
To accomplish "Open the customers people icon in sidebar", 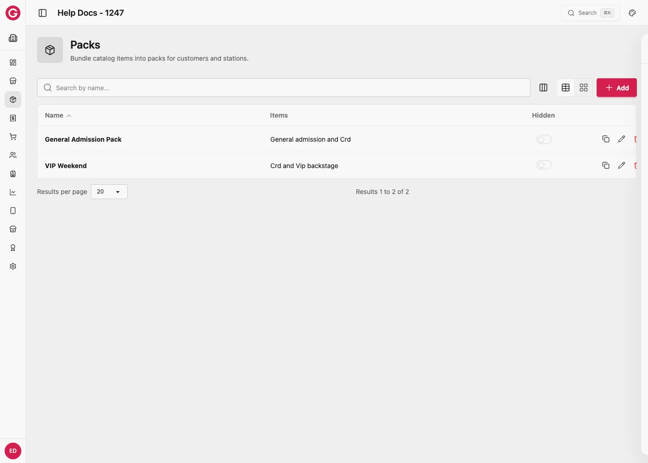I will [13, 155].
